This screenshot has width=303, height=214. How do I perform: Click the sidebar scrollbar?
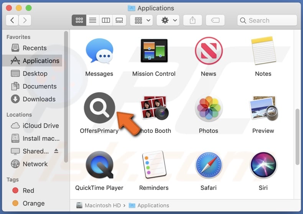tap(66, 96)
